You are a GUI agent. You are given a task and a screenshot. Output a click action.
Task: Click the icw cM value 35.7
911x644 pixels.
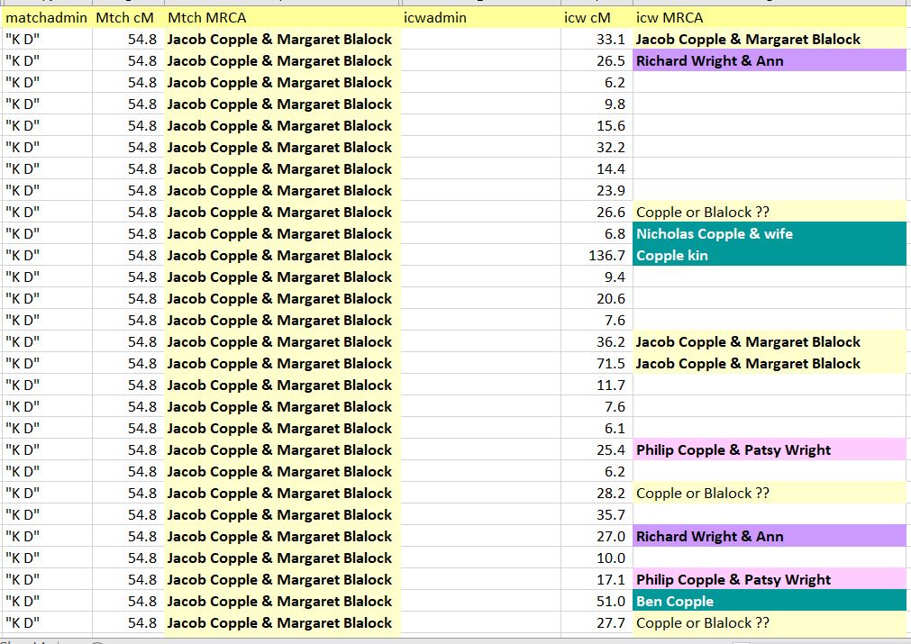pyautogui.click(x=596, y=515)
